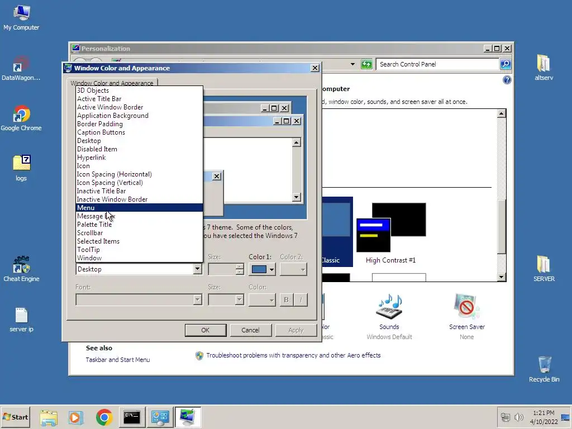
Task: Open the Control Panel taskbar item
Action: [x=160, y=417]
